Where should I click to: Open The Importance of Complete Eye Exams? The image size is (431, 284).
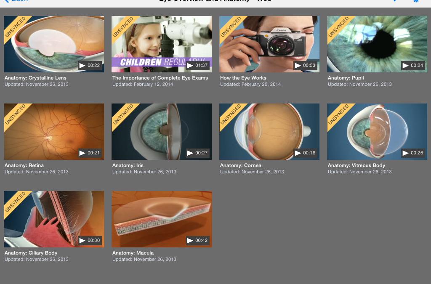(x=162, y=44)
